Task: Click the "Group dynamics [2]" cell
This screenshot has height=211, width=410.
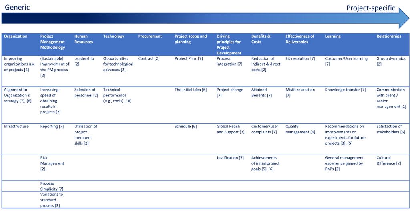Action: pyautogui.click(x=391, y=61)
